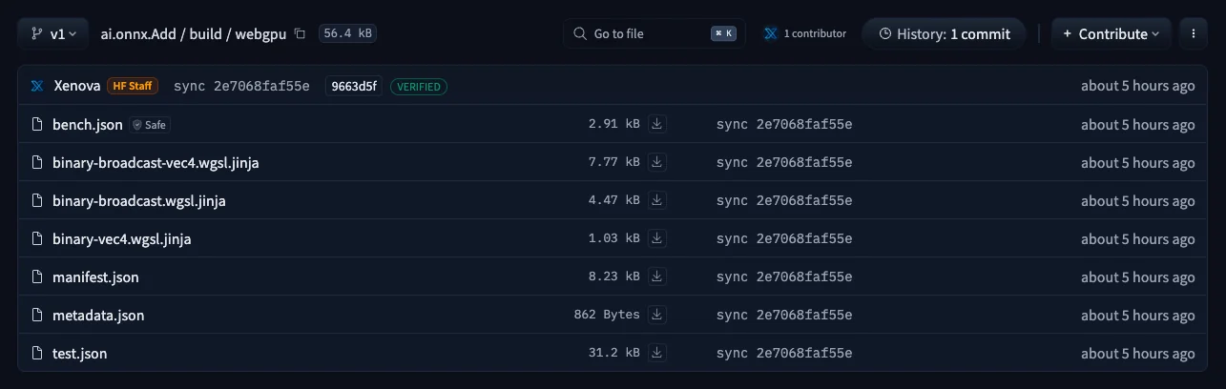The height and width of the screenshot is (389, 1226).
Task: Open Xenova's user profile
Action: [x=77, y=86]
